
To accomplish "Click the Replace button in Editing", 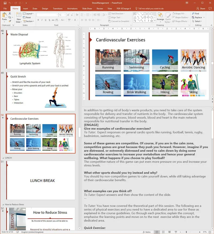I will coord(198,17).
